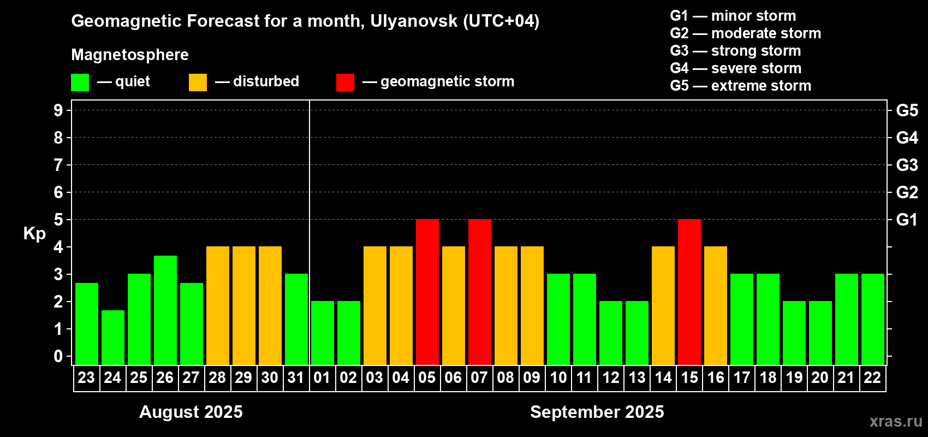928x437 pixels.
Task: Click the 'G2 — moderate storm' legend line
Action: pos(746,33)
